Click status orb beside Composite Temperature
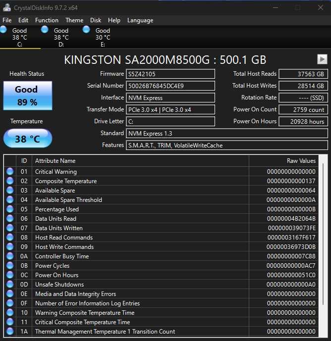This screenshot has width=331, height=341. click(x=10, y=181)
